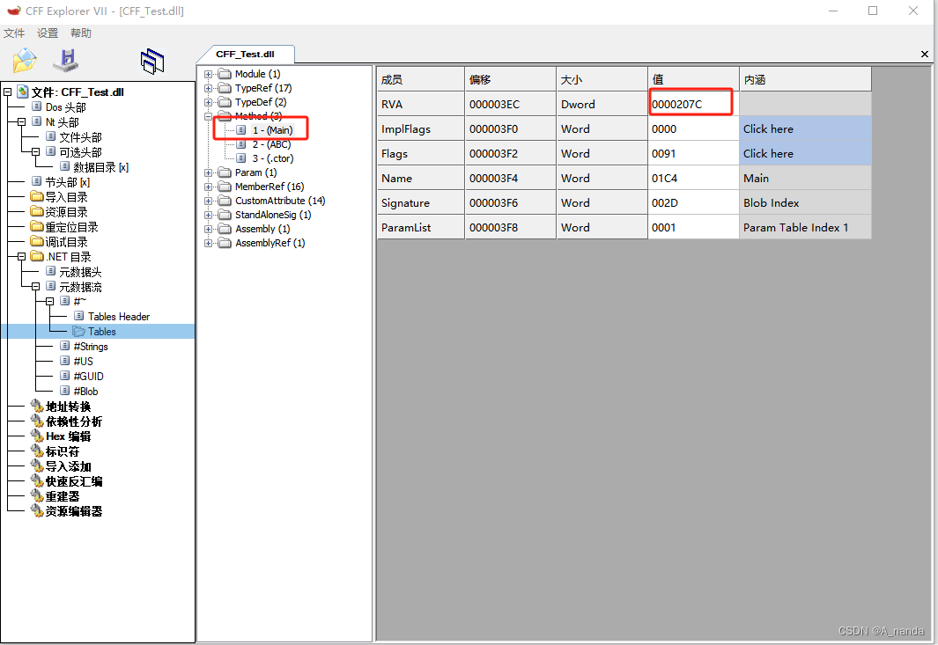Click the open file toolbar icon
The width and height of the screenshot is (938, 645).
tap(23, 60)
